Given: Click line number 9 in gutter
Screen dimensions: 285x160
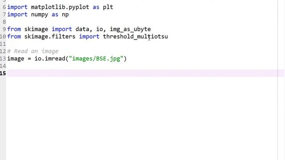Looking at the screenshot, I should (x=4, y=29).
